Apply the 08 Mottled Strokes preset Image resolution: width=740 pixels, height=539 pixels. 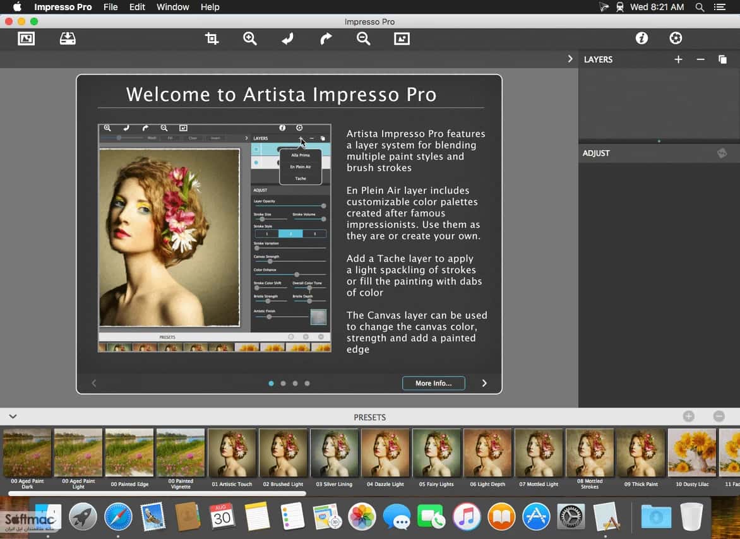590,458
